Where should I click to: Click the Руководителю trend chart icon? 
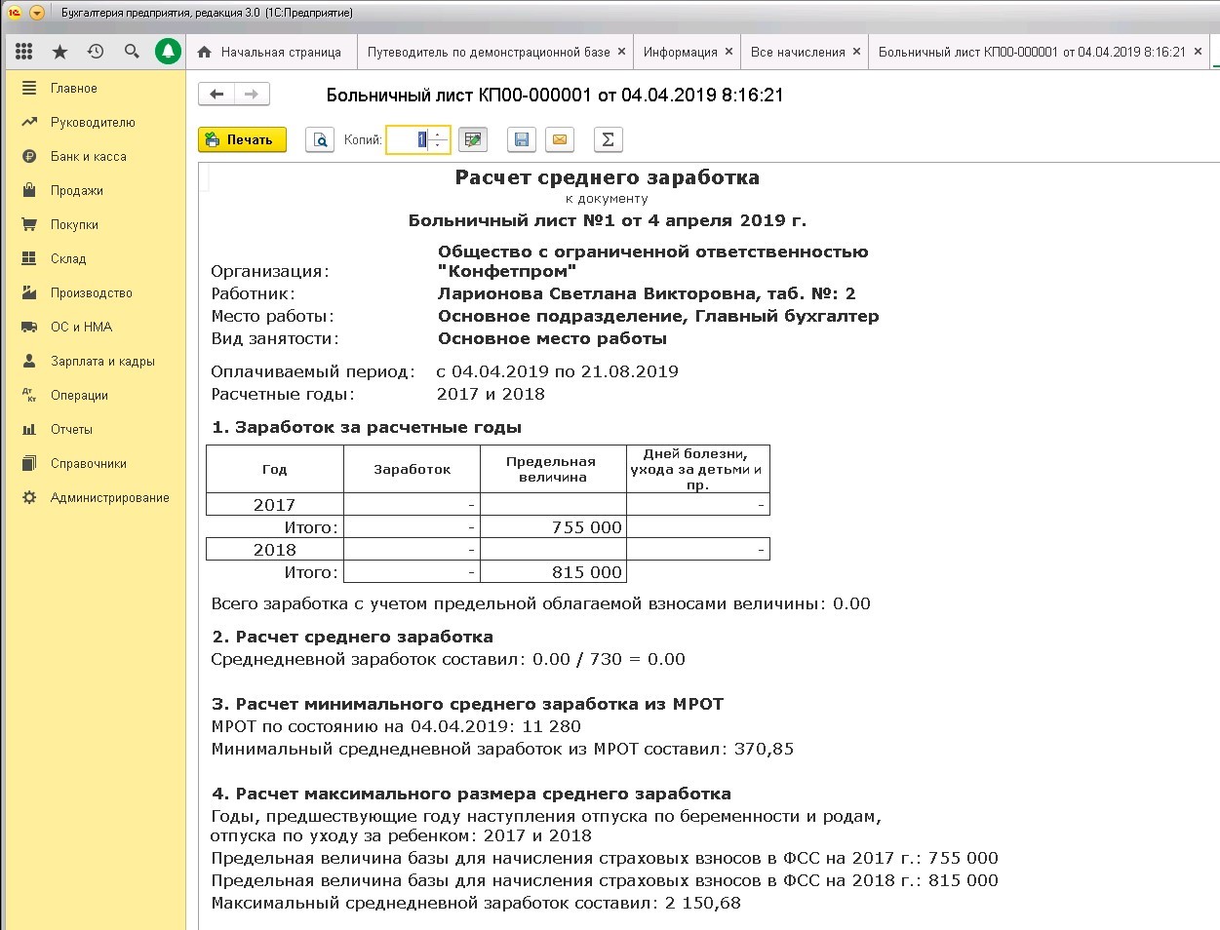click(29, 122)
